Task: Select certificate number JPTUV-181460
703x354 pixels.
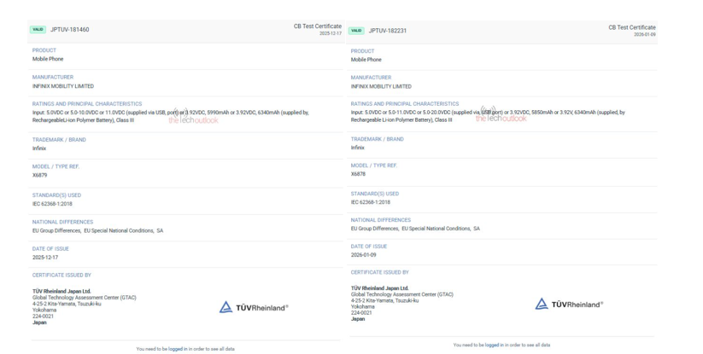Action: point(70,30)
